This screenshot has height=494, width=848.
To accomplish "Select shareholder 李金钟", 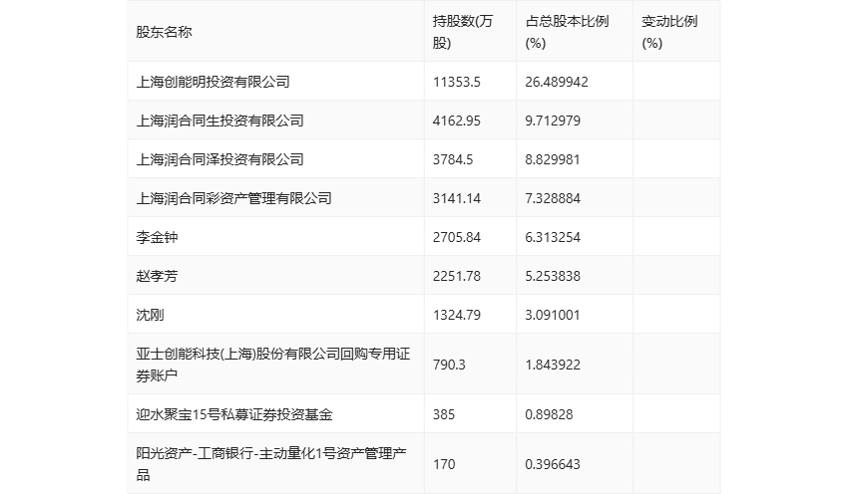I will (157, 237).
